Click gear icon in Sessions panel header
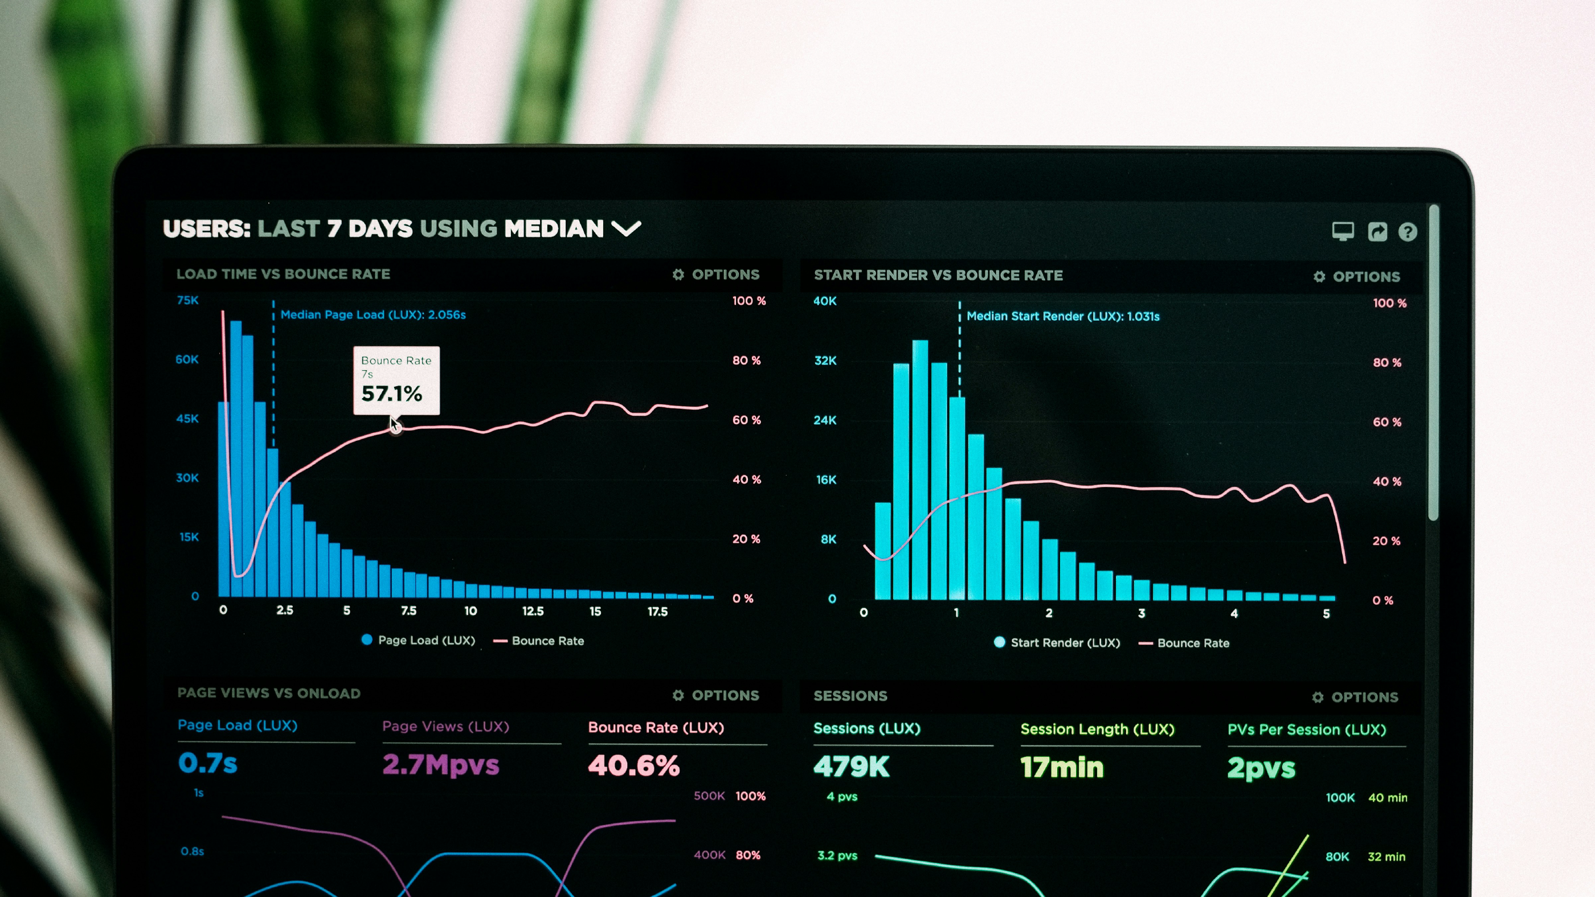The width and height of the screenshot is (1595, 897). click(x=1318, y=698)
